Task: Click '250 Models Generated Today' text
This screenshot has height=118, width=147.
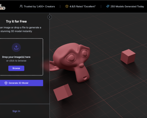Action: coord(127,6)
